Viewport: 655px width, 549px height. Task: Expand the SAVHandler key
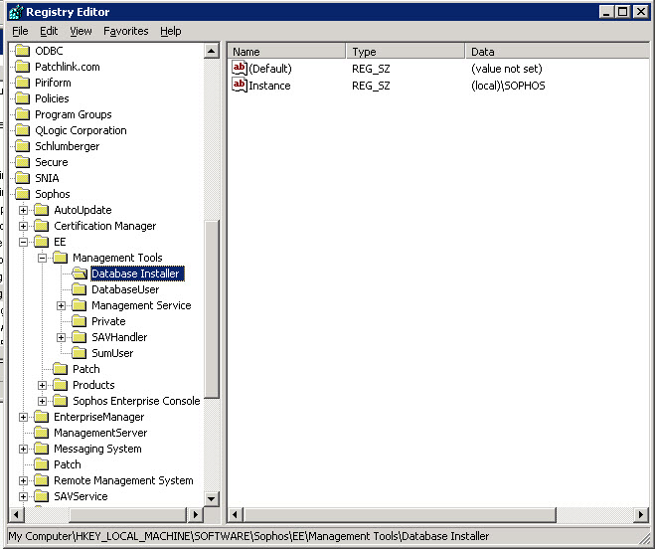coord(61,337)
